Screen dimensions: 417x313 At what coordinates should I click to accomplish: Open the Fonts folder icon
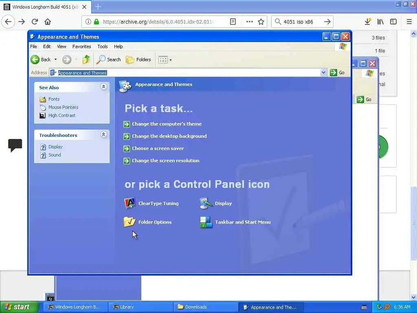(42, 99)
